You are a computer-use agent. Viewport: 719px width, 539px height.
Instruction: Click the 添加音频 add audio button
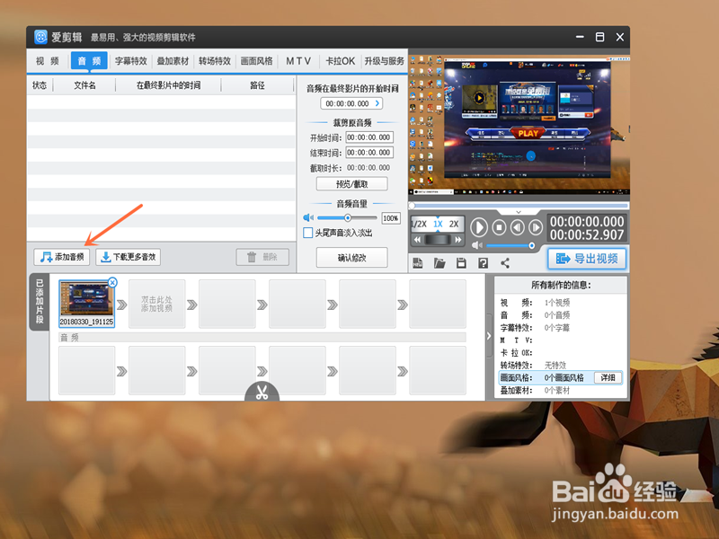coord(61,257)
